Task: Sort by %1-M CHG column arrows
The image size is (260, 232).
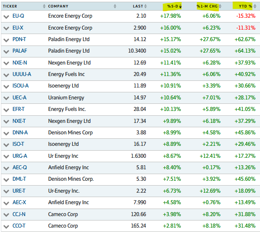Action: pos(220,6)
